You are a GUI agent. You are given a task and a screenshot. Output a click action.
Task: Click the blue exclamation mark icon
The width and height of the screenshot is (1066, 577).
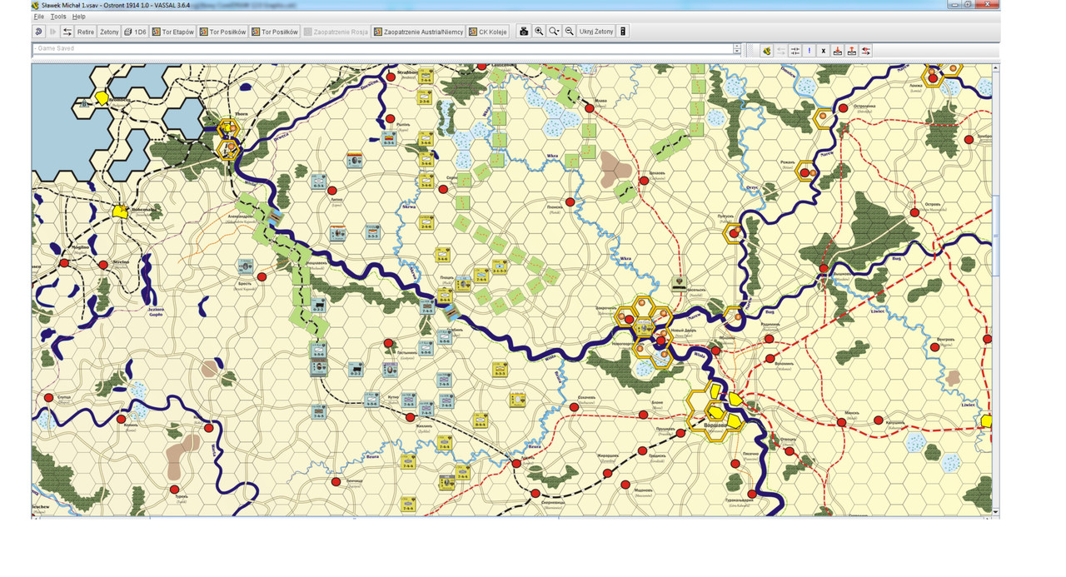(x=809, y=51)
